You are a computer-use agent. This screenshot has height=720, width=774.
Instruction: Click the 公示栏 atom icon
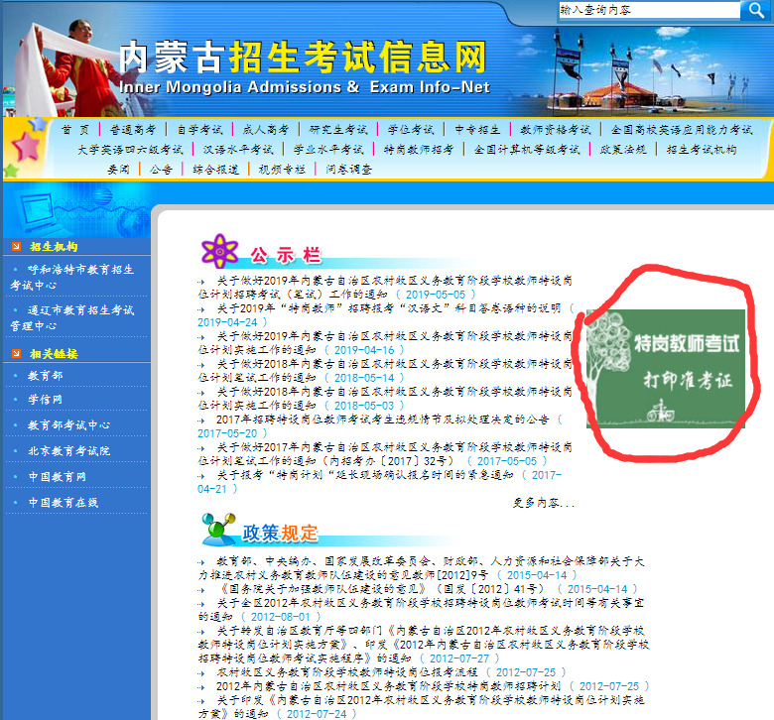click(217, 251)
